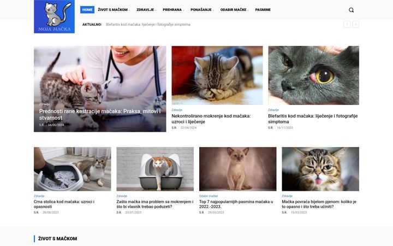Click date 04/06/2024 on featured article
393x246 pixels.
tap(56, 125)
